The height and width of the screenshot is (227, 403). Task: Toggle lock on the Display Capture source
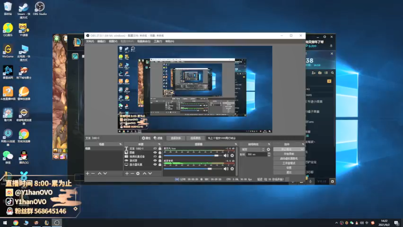point(160,164)
